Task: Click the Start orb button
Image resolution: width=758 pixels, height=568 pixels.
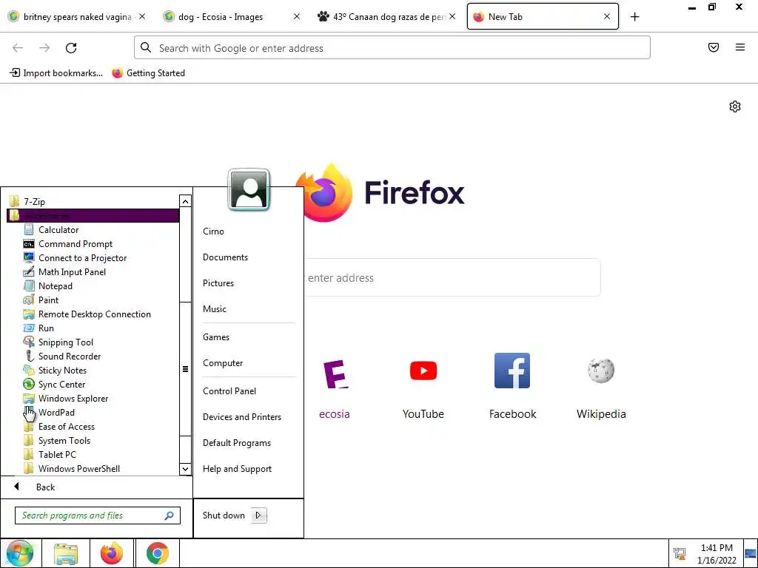Action: coord(20,553)
